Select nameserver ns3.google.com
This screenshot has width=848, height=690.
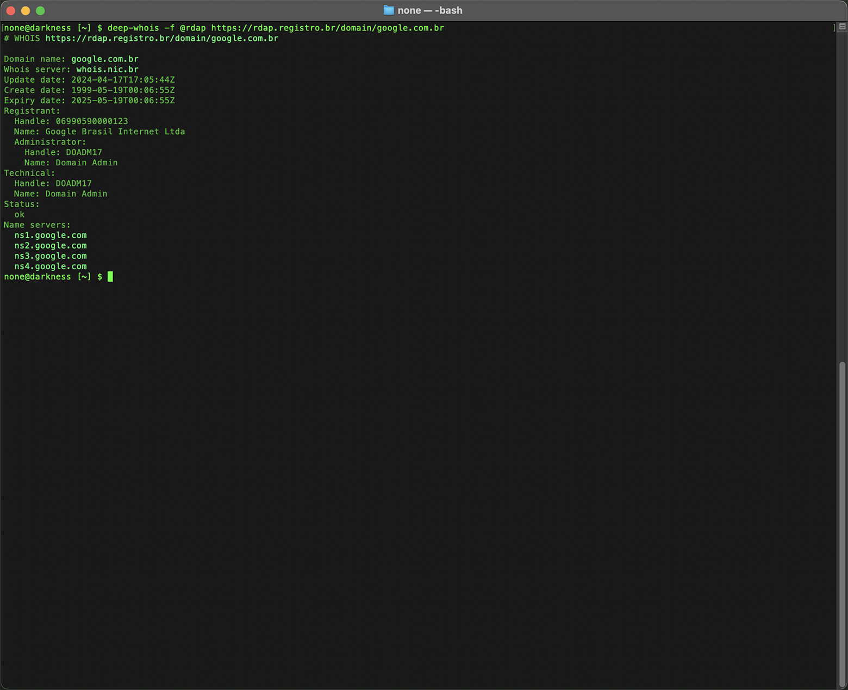click(x=50, y=256)
